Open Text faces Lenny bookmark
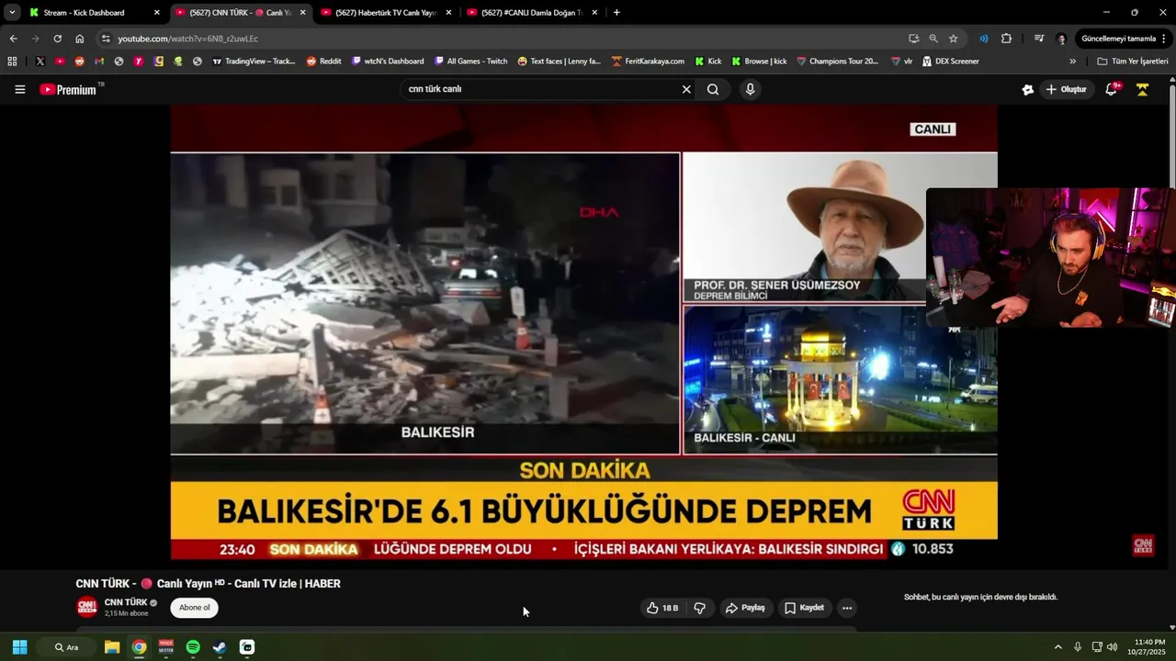The image size is (1176, 661). coord(559,62)
